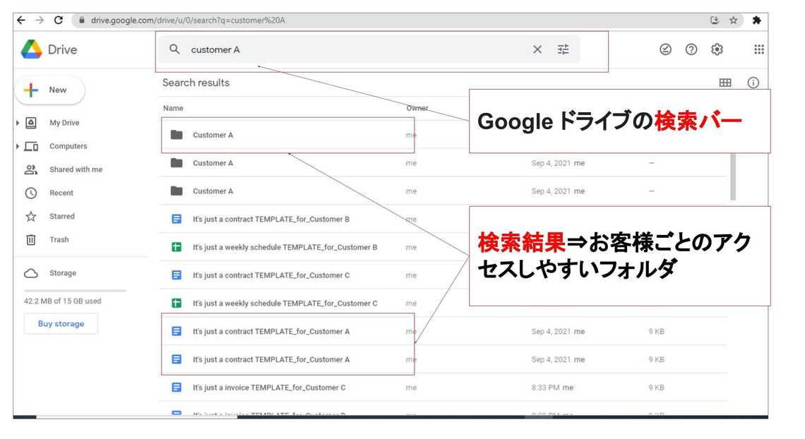Open the New button menu
The image size is (805, 439).
pyautogui.click(x=49, y=90)
